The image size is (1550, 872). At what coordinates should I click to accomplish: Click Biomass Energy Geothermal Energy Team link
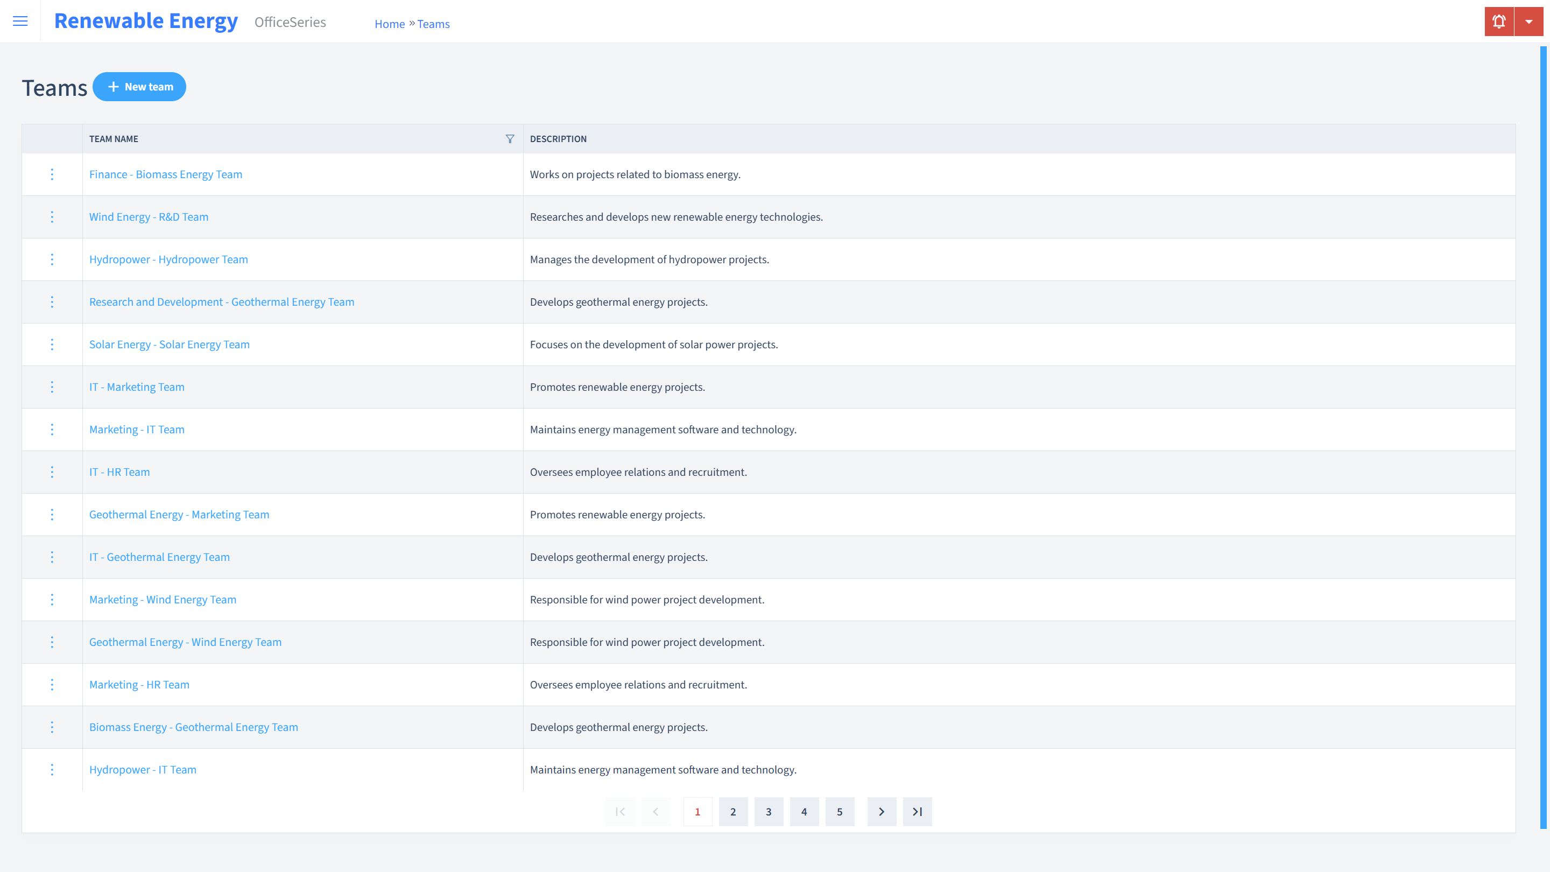coord(194,727)
